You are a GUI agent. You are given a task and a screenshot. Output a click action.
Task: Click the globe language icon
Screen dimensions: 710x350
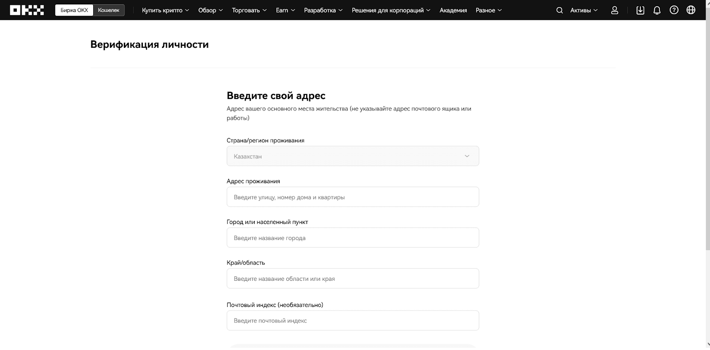(691, 10)
